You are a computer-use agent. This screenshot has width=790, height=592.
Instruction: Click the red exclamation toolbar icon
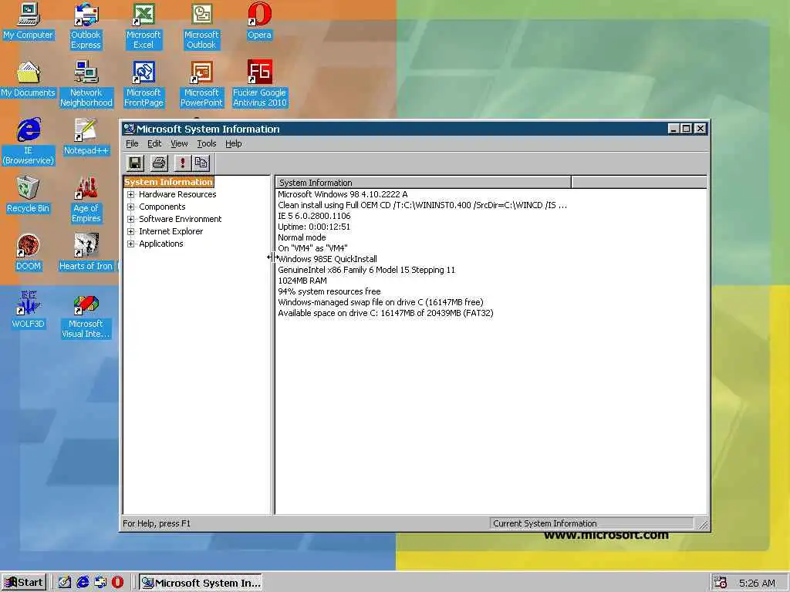182,163
